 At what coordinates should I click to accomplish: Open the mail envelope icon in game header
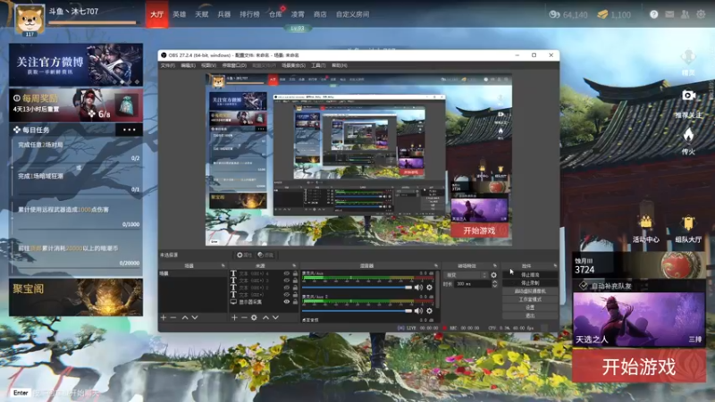(669, 14)
